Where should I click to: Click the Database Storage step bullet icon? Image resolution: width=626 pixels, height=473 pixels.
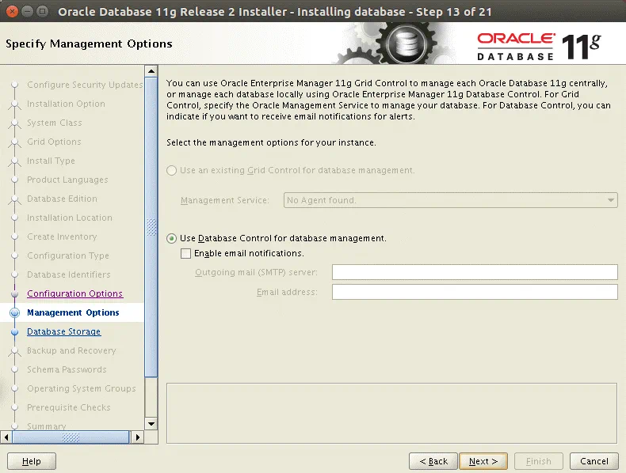click(x=13, y=332)
